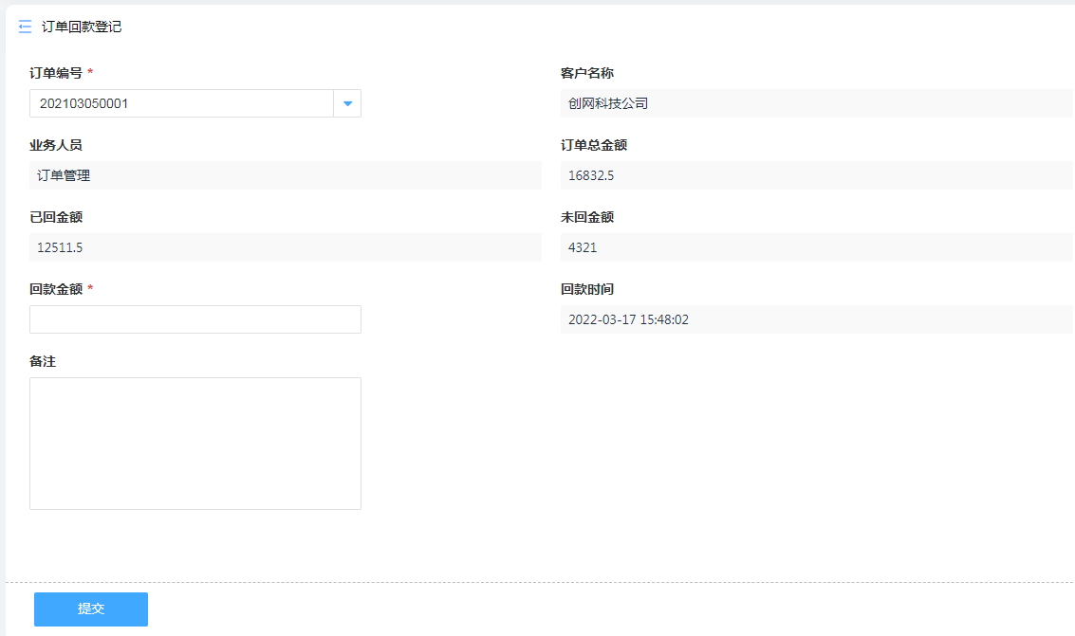Image resolution: width=1075 pixels, height=636 pixels.
Task: Click the 回款时间 label text
Action: coord(587,289)
